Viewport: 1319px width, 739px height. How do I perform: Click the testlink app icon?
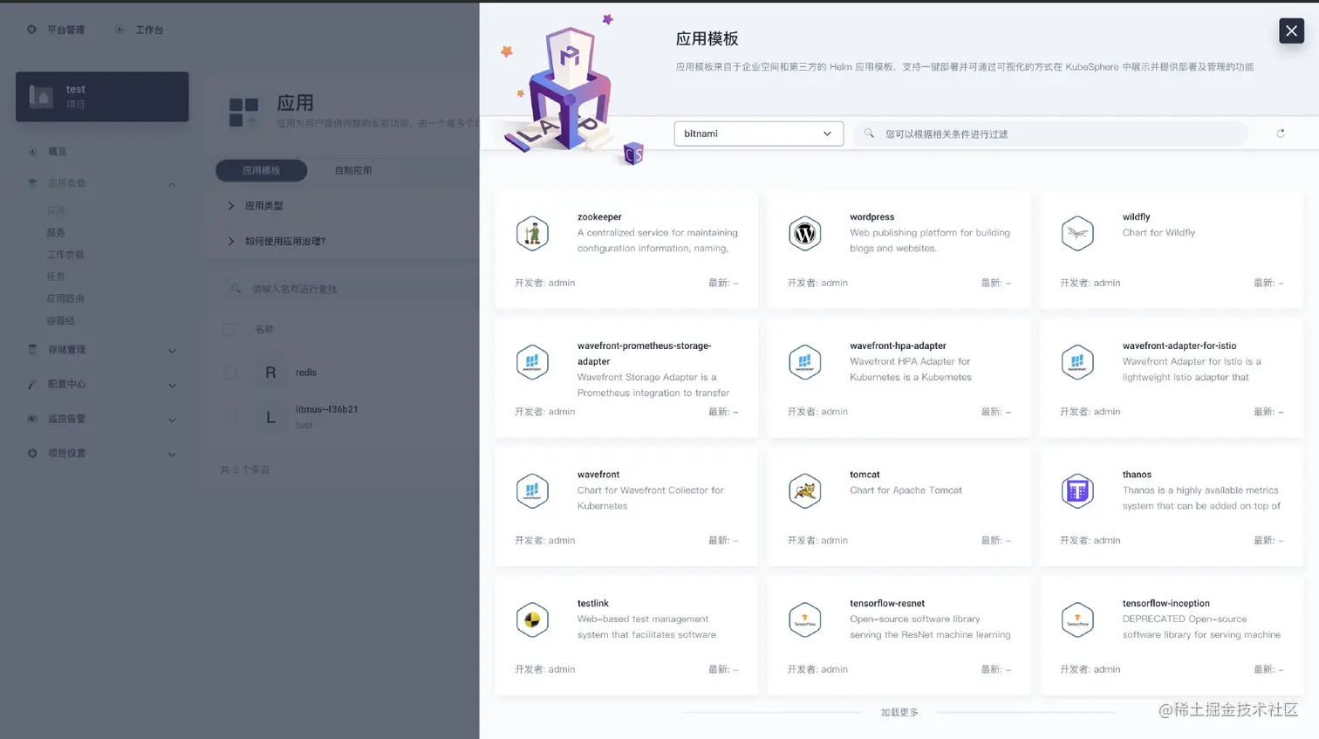click(532, 620)
